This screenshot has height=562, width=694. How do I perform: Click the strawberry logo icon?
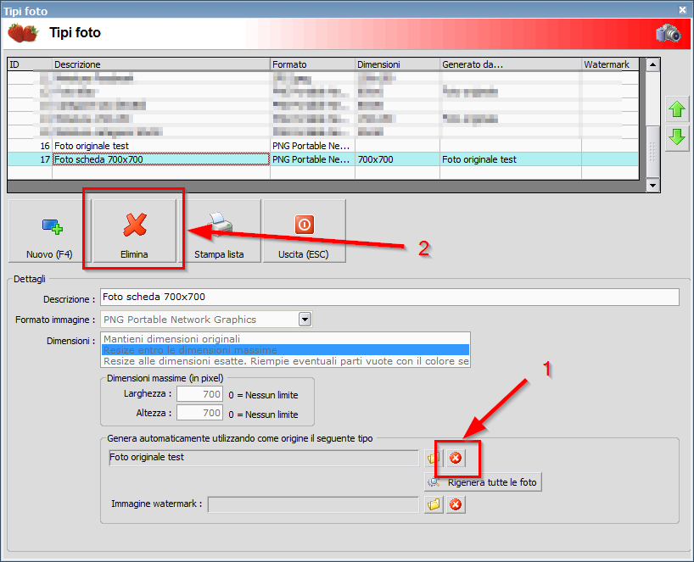pos(23,33)
